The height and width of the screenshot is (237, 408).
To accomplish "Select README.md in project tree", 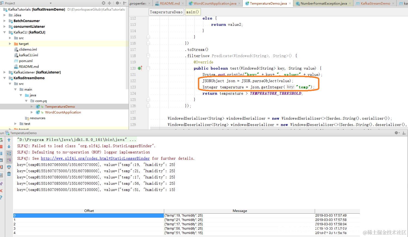I will (29, 67).
